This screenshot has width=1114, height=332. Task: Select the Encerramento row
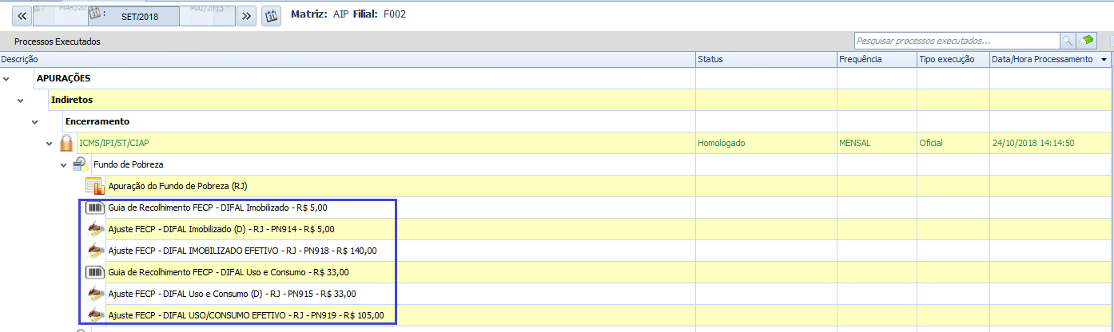coord(556,121)
